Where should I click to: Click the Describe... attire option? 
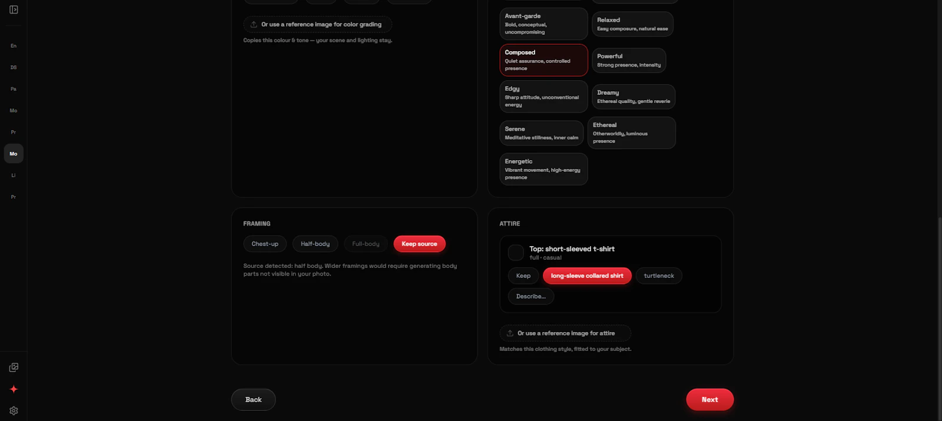[x=531, y=296]
